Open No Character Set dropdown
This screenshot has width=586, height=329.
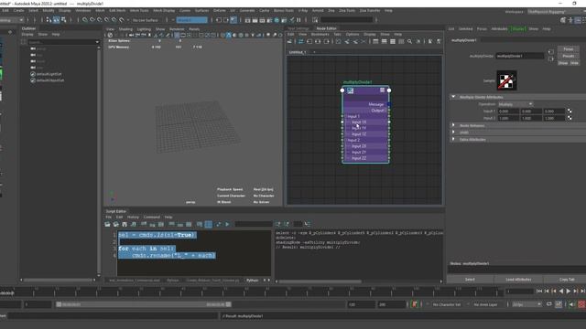tap(447, 304)
